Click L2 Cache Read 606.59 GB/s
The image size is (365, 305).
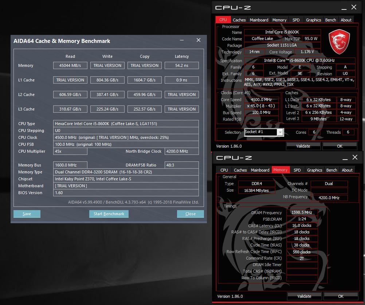pos(70,95)
